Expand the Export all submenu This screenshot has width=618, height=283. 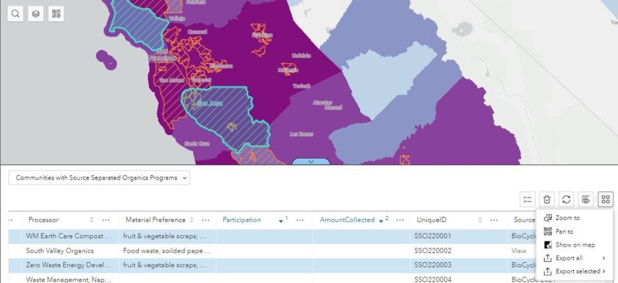574,258
